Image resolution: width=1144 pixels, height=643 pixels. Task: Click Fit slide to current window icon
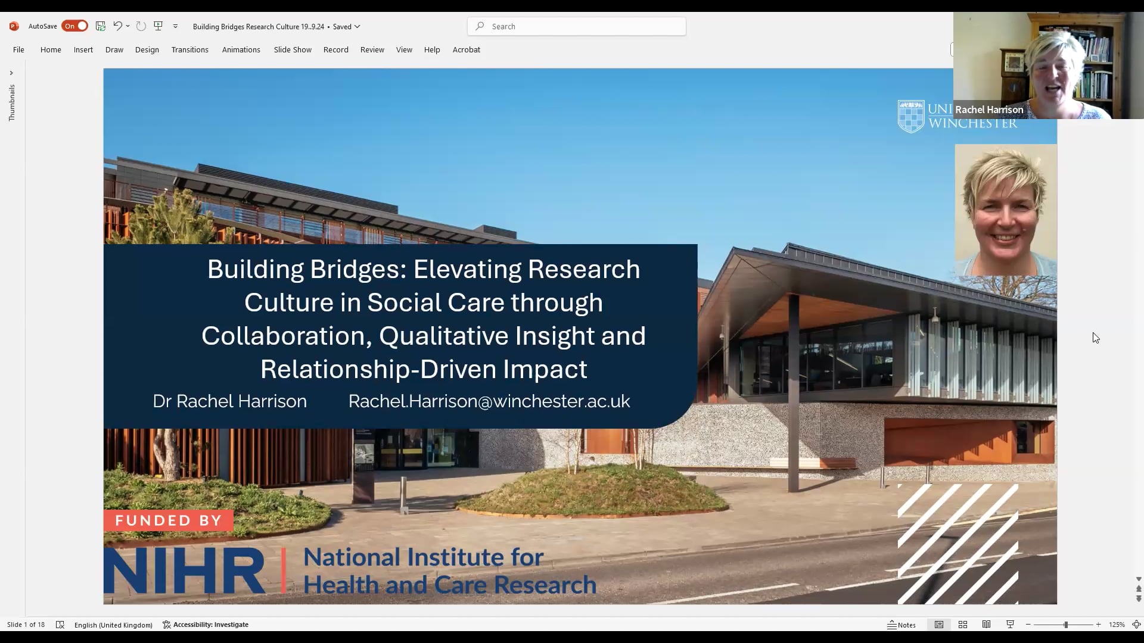point(1136,625)
